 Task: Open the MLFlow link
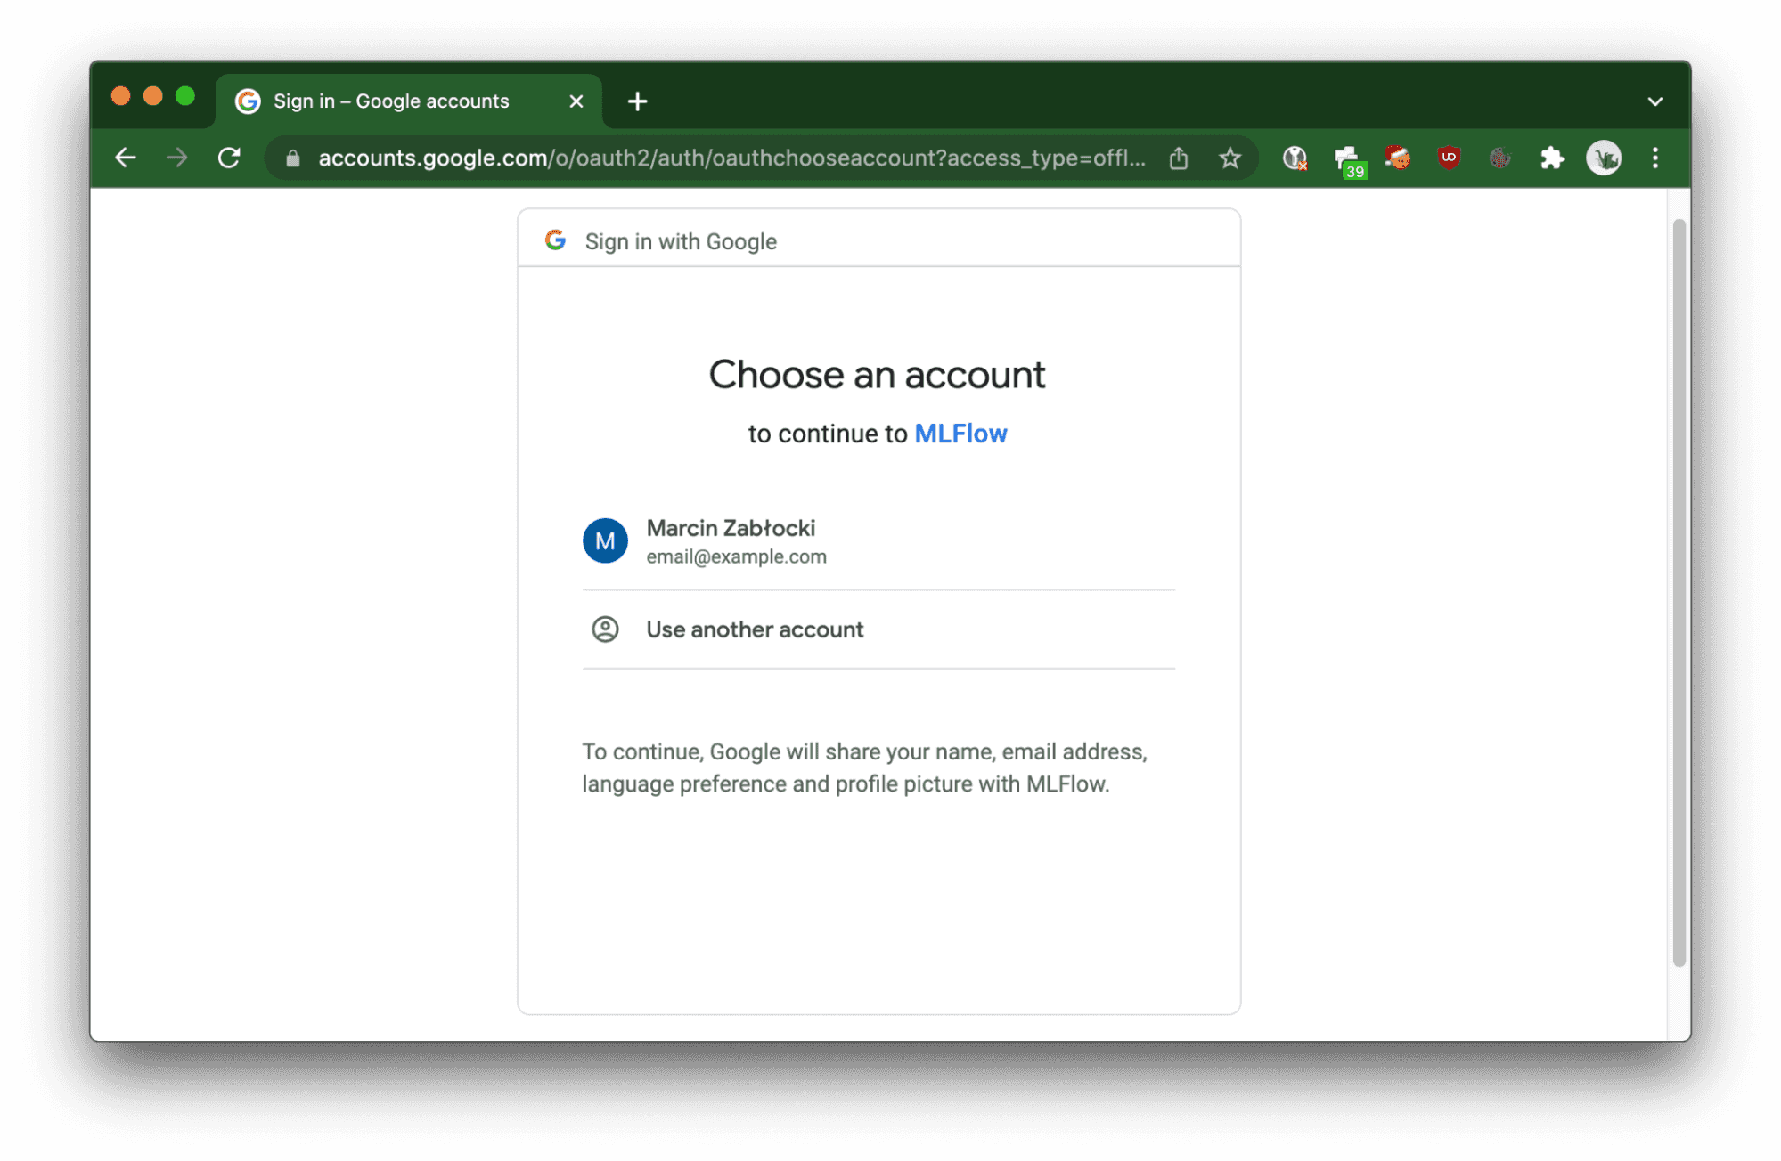(x=960, y=434)
